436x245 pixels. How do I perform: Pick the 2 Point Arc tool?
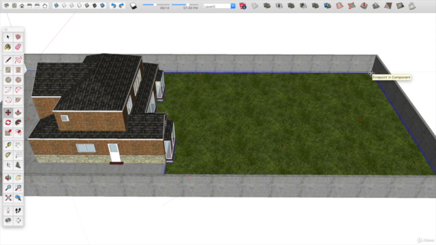[x=18, y=90]
